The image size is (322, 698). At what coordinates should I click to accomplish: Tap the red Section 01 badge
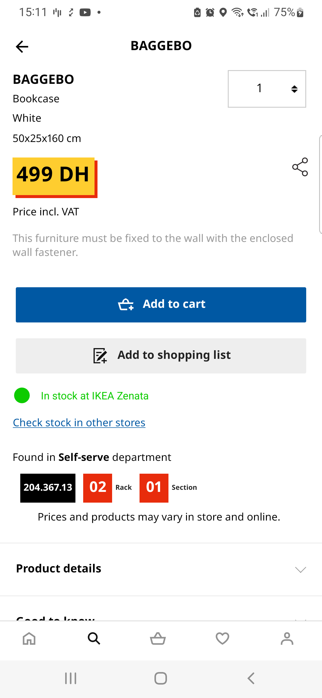tap(154, 488)
